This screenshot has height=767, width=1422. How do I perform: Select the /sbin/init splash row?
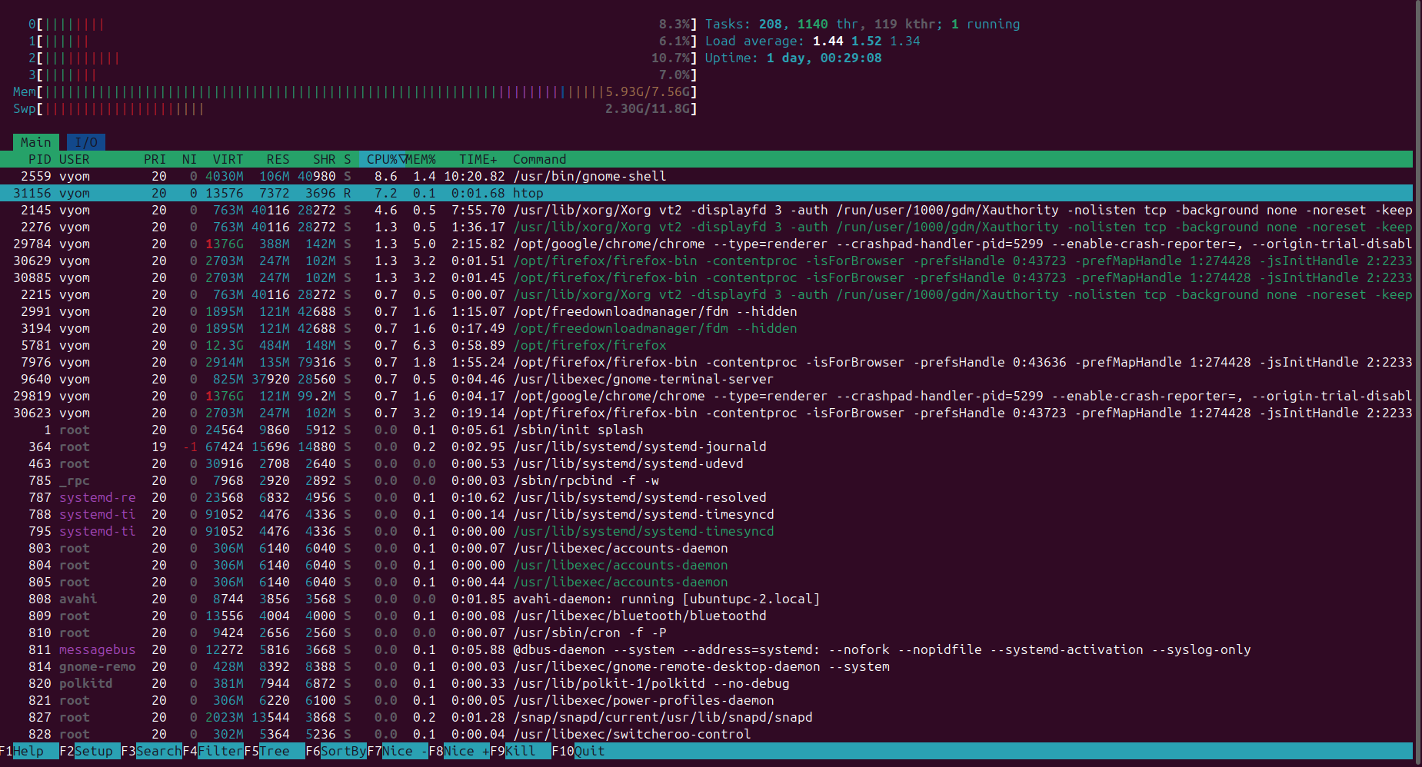pos(706,430)
